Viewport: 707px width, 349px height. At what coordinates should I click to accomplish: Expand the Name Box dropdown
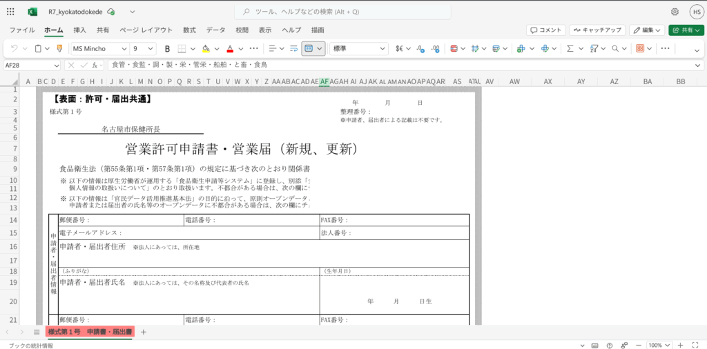(56, 66)
